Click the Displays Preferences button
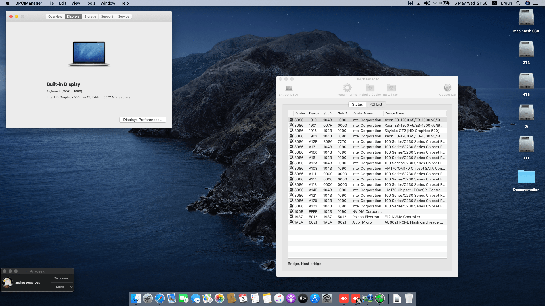The height and width of the screenshot is (306, 545). [142, 120]
